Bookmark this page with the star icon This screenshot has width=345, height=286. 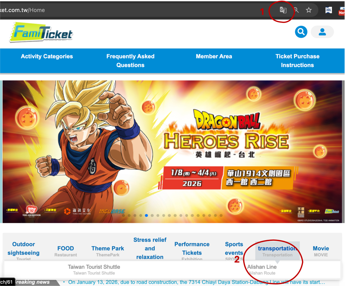pos(309,10)
